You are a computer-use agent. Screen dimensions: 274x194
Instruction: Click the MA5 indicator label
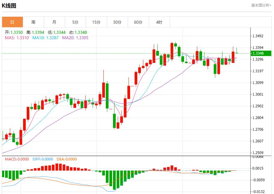tap(17, 38)
